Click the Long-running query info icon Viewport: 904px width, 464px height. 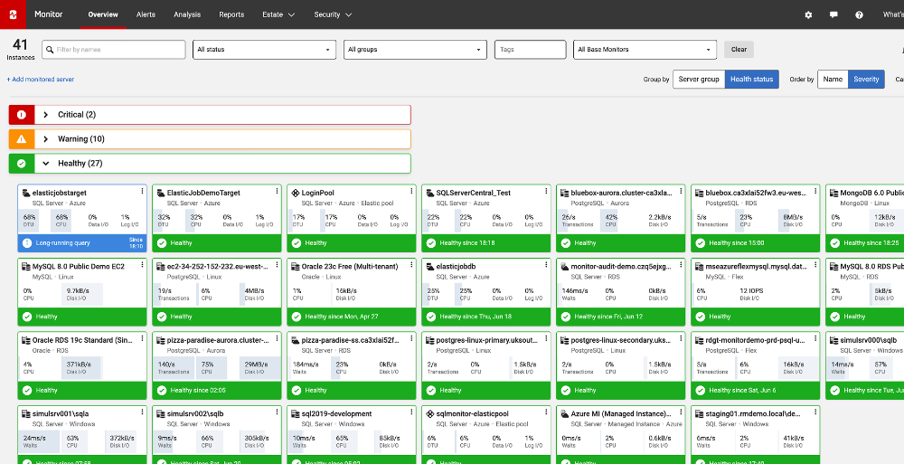[26, 243]
